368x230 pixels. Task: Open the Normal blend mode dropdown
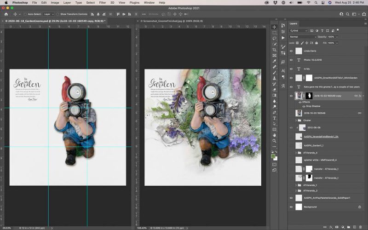click(303, 37)
